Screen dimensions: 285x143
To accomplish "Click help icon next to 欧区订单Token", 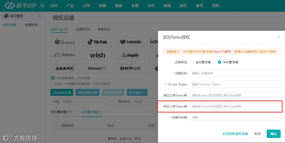I will pyautogui.click(x=186, y=106).
